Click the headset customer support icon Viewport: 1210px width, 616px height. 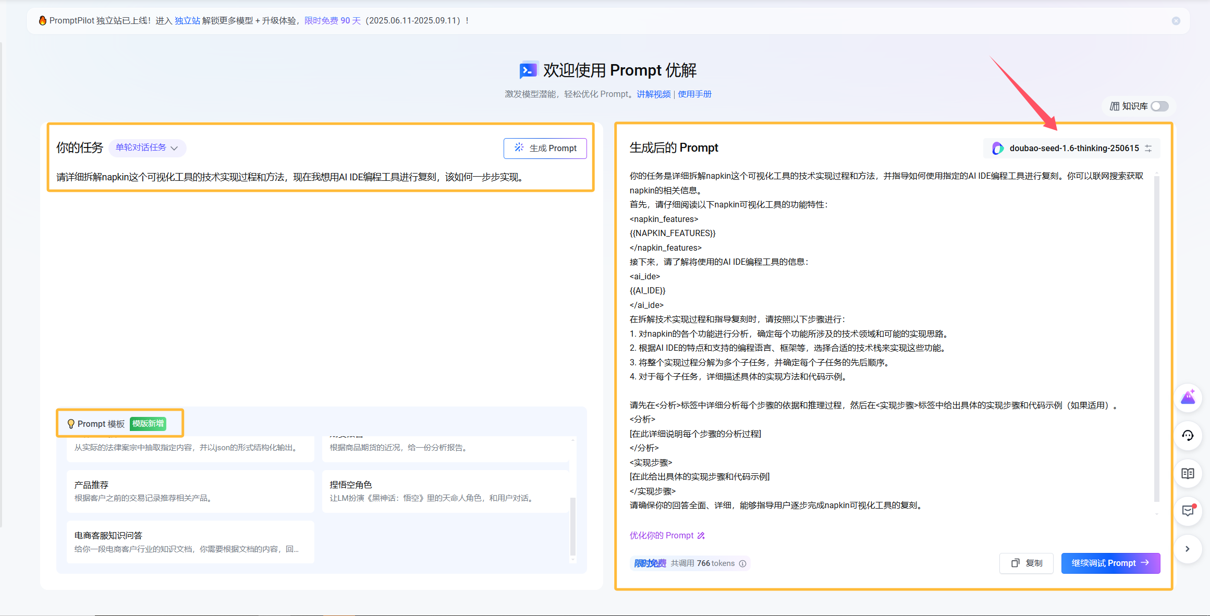pyautogui.click(x=1188, y=436)
